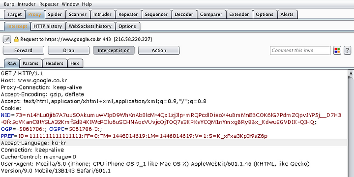The width and height of the screenshot is (354, 177).
Task: Open the color highlight picker icon
Action: 337,50
